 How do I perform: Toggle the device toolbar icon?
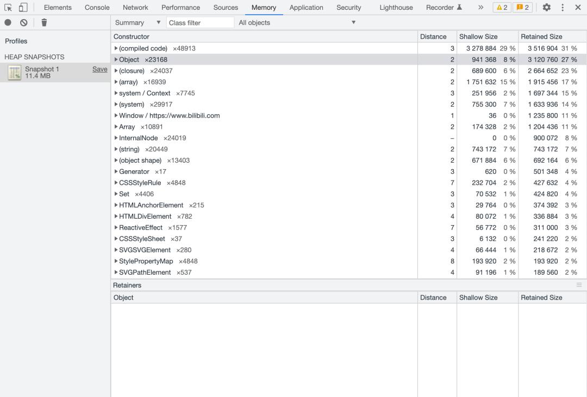tap(23, 8)
